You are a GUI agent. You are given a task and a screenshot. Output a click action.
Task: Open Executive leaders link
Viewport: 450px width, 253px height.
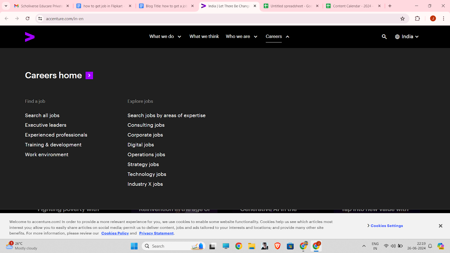point(46,125)
